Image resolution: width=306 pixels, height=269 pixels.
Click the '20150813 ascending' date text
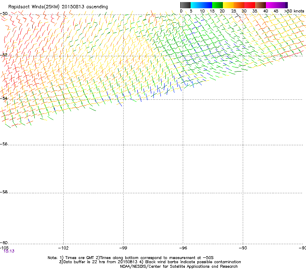point(85,7)
